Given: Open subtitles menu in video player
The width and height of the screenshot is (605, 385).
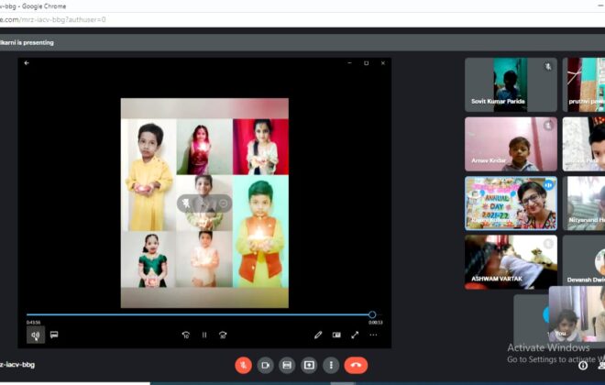Looking at the screenshot, I should pyautogui.click(x=54, y=335).
